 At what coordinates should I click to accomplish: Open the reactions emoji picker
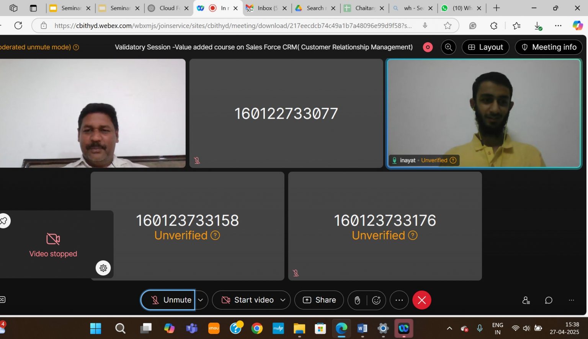pos(376,300)
